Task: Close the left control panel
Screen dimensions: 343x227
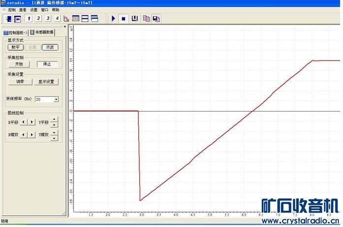Action: [x=65, y=27]
